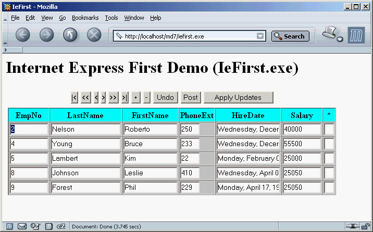This screenshot has height=232, width=373.
Task: Click the Mozilla throbber logo
Action: click(x=356, y=35)
